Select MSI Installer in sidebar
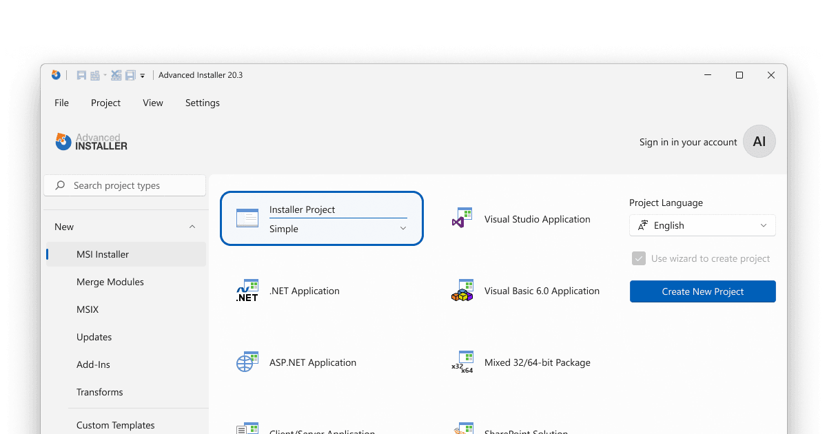 pos(126,254)
